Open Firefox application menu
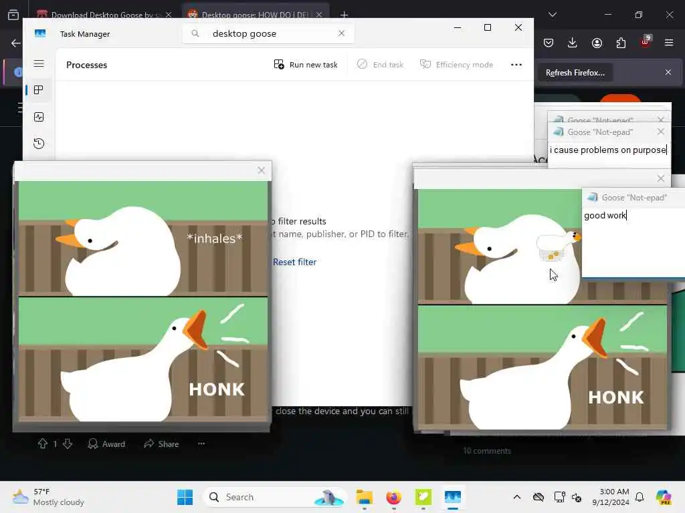The height and width of the screenshot is (513, 685). [669, 43]
